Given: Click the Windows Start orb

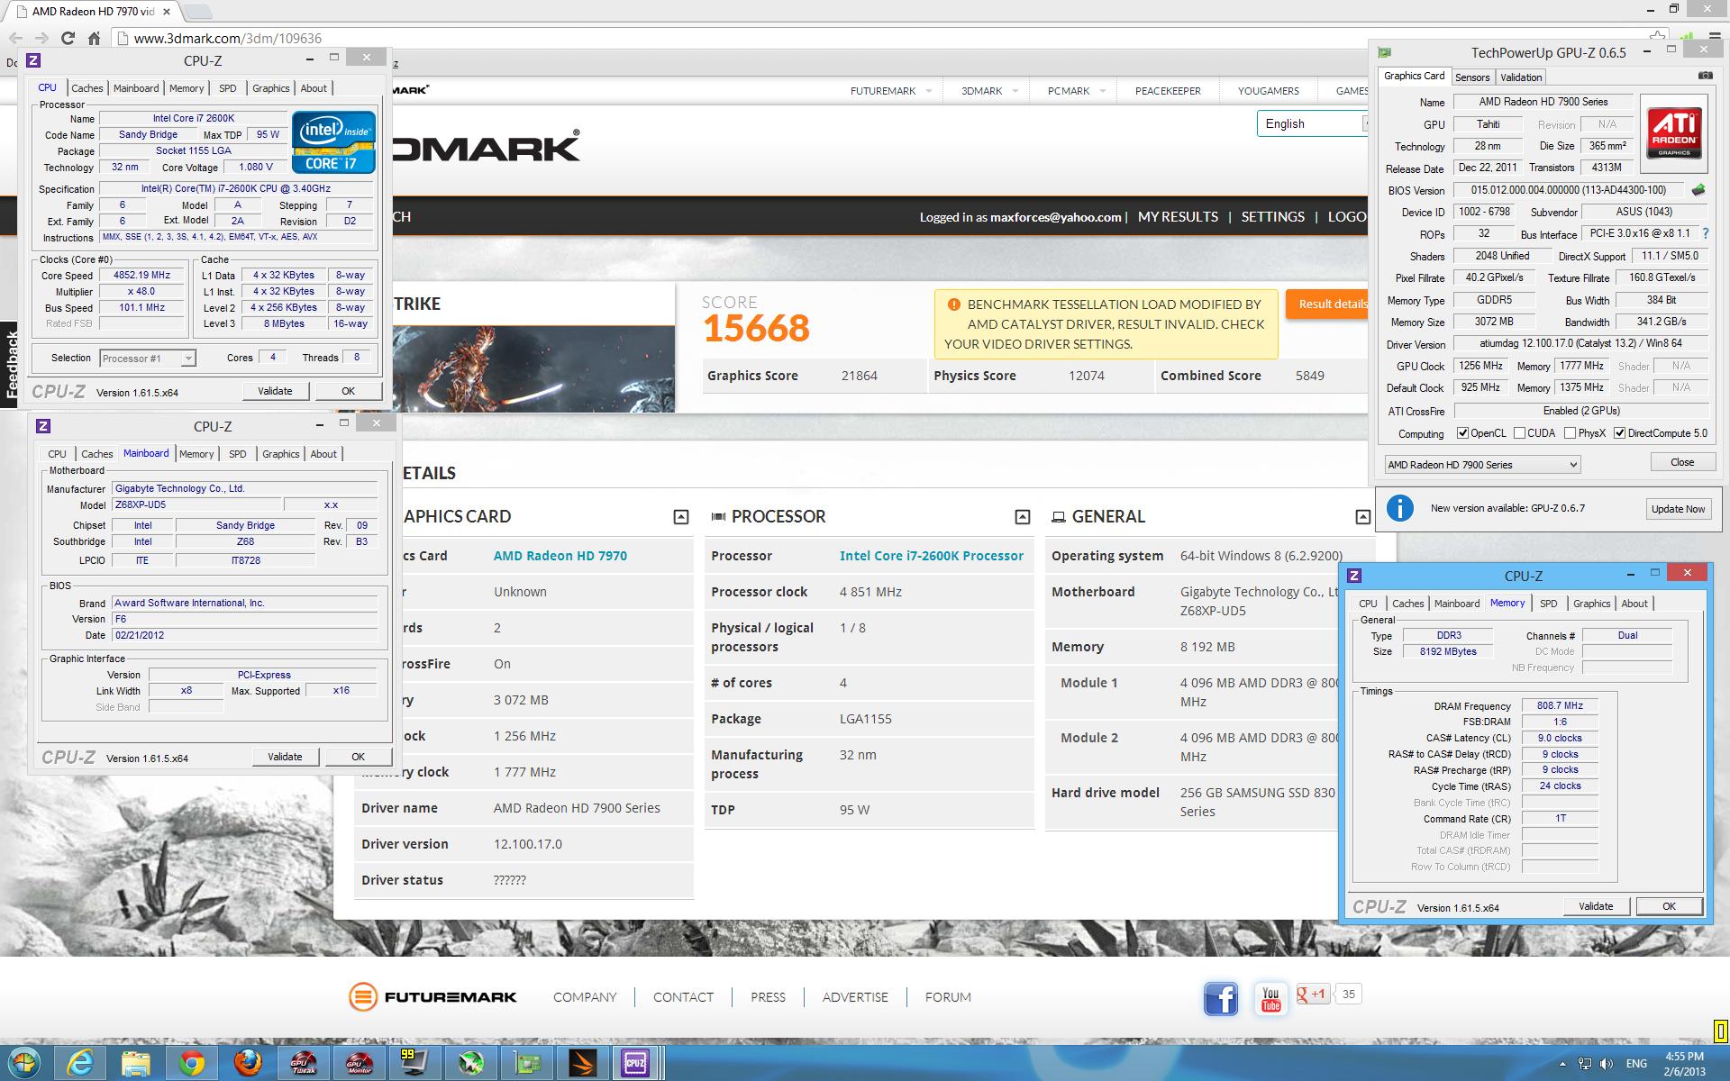Looking at the screenshot, I should 24,1063.
